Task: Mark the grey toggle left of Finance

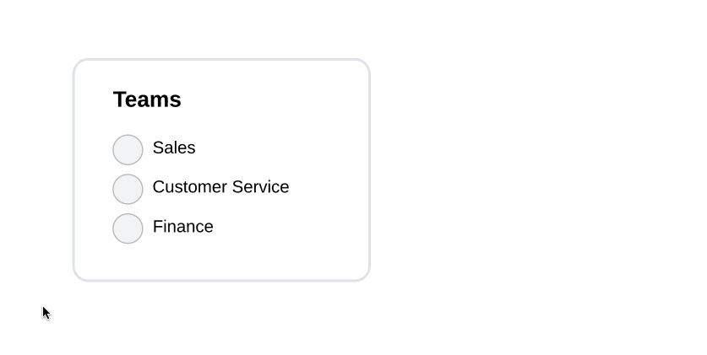Action: point(128,229)
